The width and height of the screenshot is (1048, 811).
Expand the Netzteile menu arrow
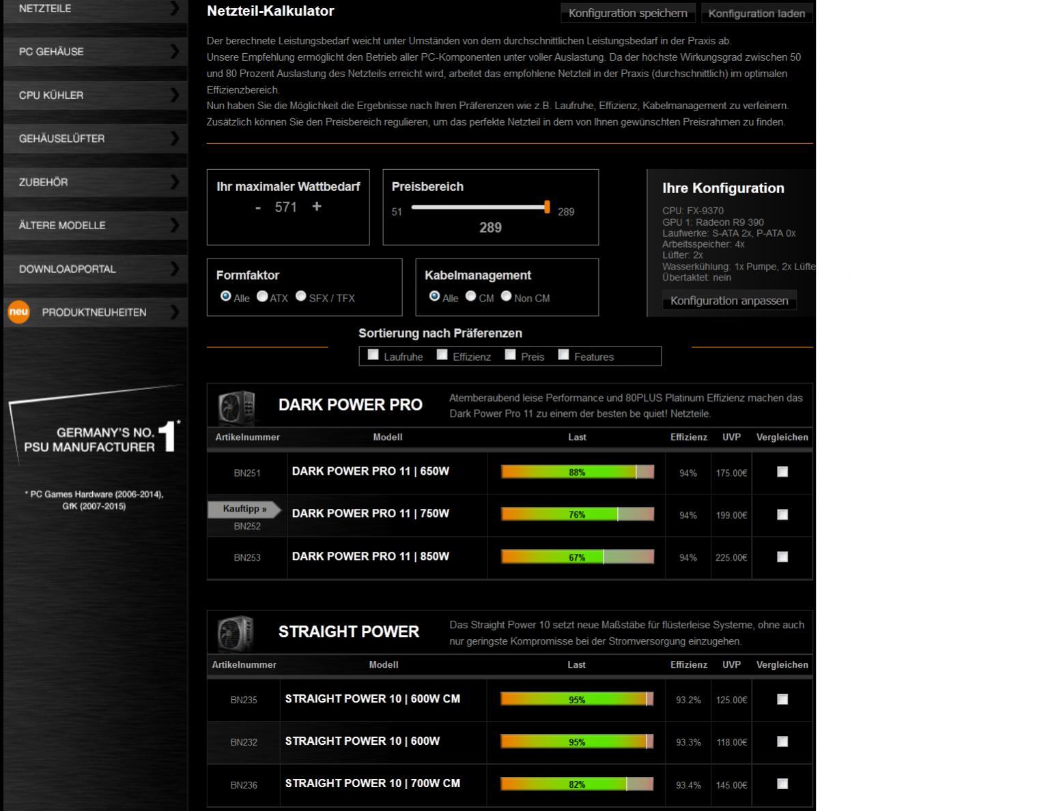[x=175, y=8]
